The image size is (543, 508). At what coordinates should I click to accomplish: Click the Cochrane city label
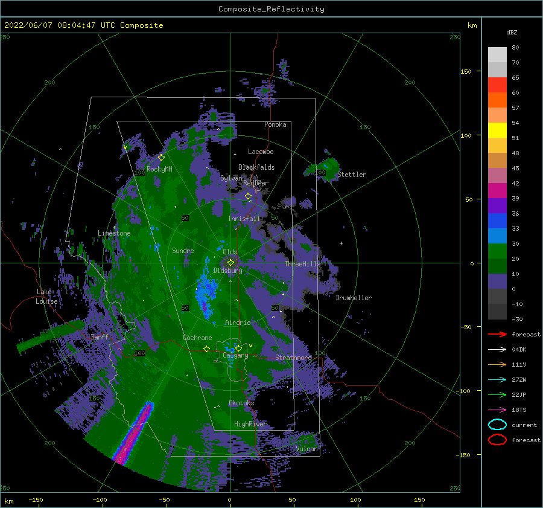197,338
